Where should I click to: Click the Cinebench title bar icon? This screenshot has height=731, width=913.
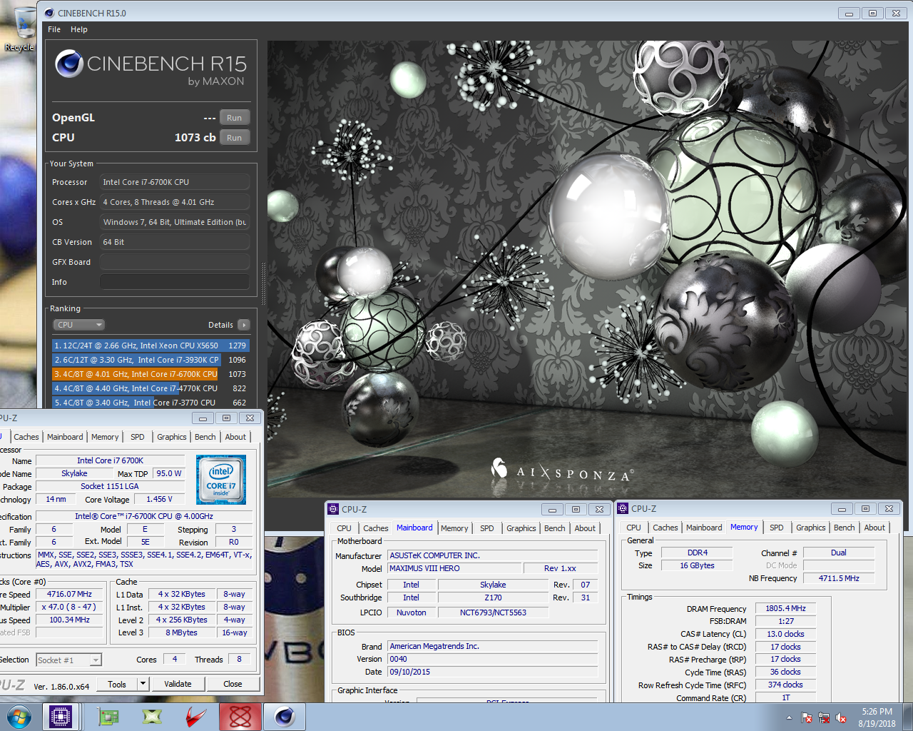tap(49, 13)
